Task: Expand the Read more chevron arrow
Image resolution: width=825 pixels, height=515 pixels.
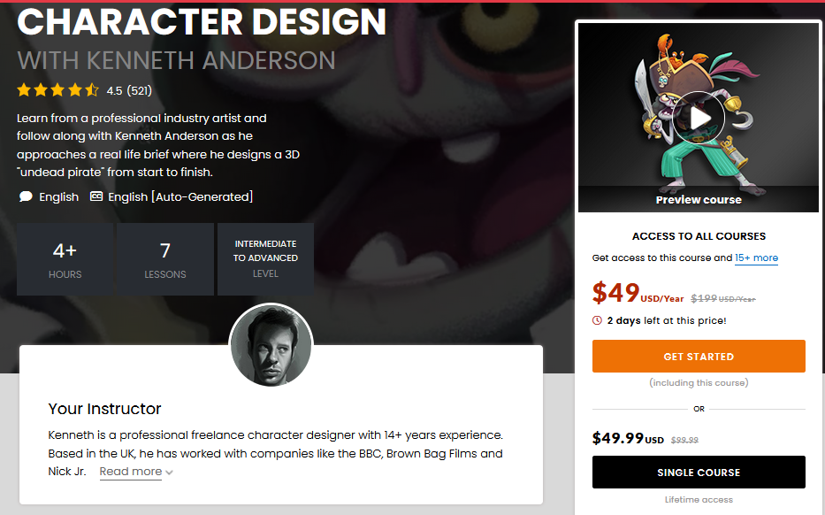Action: [169, 473]
